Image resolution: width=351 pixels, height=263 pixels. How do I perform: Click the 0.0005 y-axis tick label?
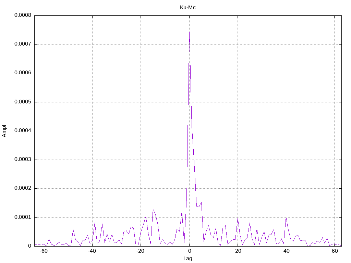[23, 102]
